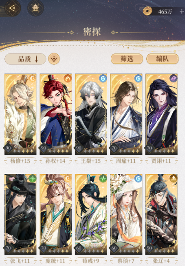Tap the fire element icon on 孙权 card
The height and width of the screenshot is (266, 185).
click(x=68, y=78)
